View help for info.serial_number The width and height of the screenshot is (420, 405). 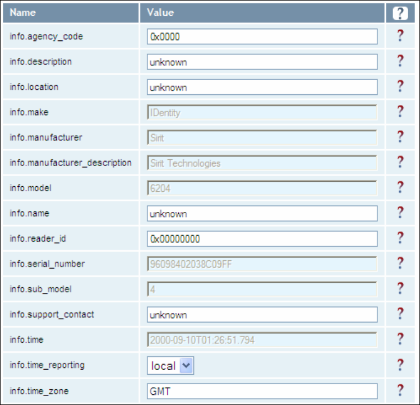[x=400, y=263]
